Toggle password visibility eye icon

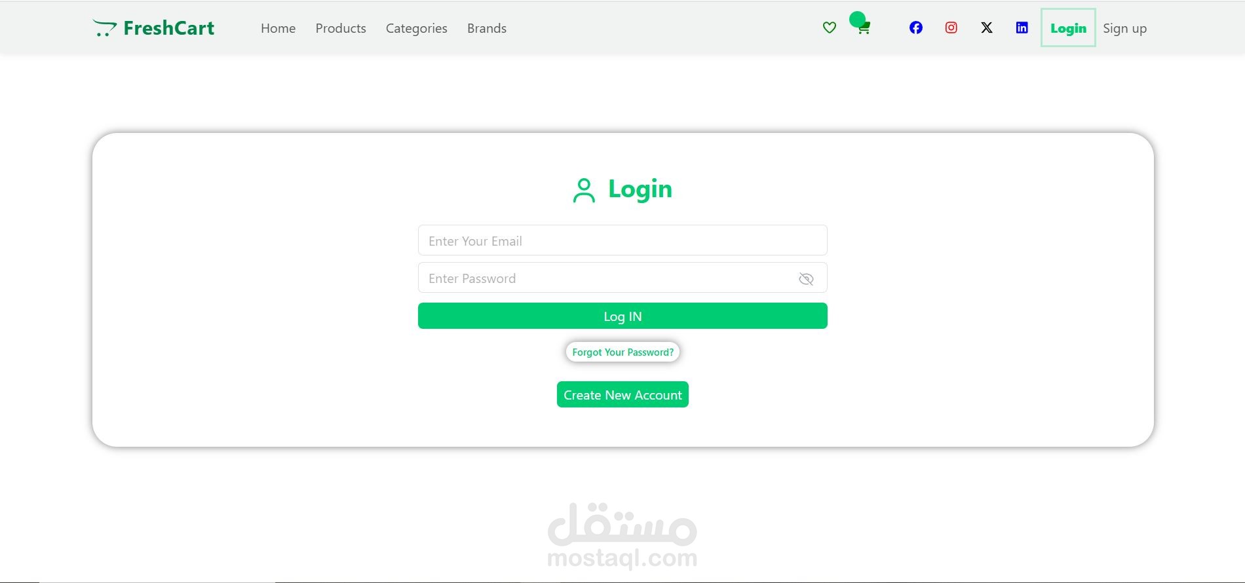(x=806, y=279)
